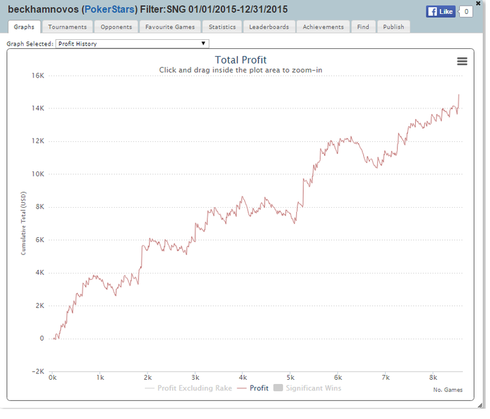
Task: Open the Leaderboards tab
Action: click(269, 27)
